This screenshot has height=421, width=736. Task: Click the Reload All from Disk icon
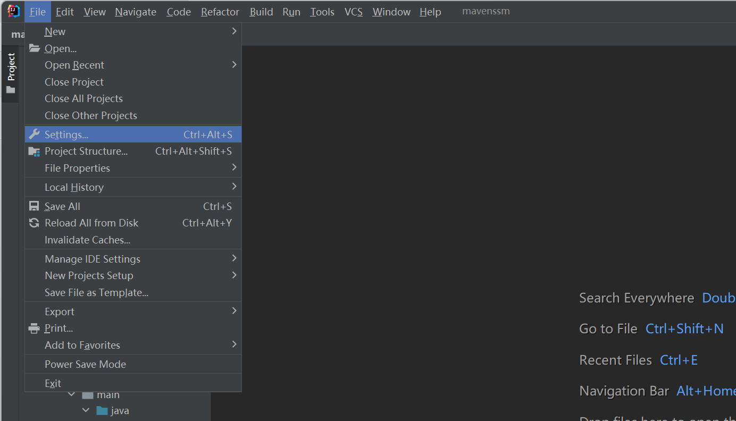(x=34, y=223)
